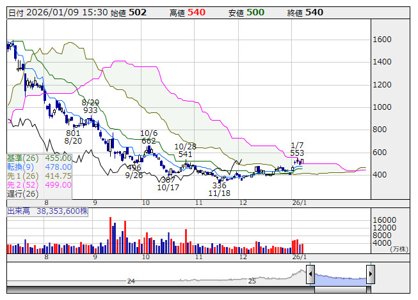
Task: Click the highlighted blue range in navigator
Action: point(341,279)
